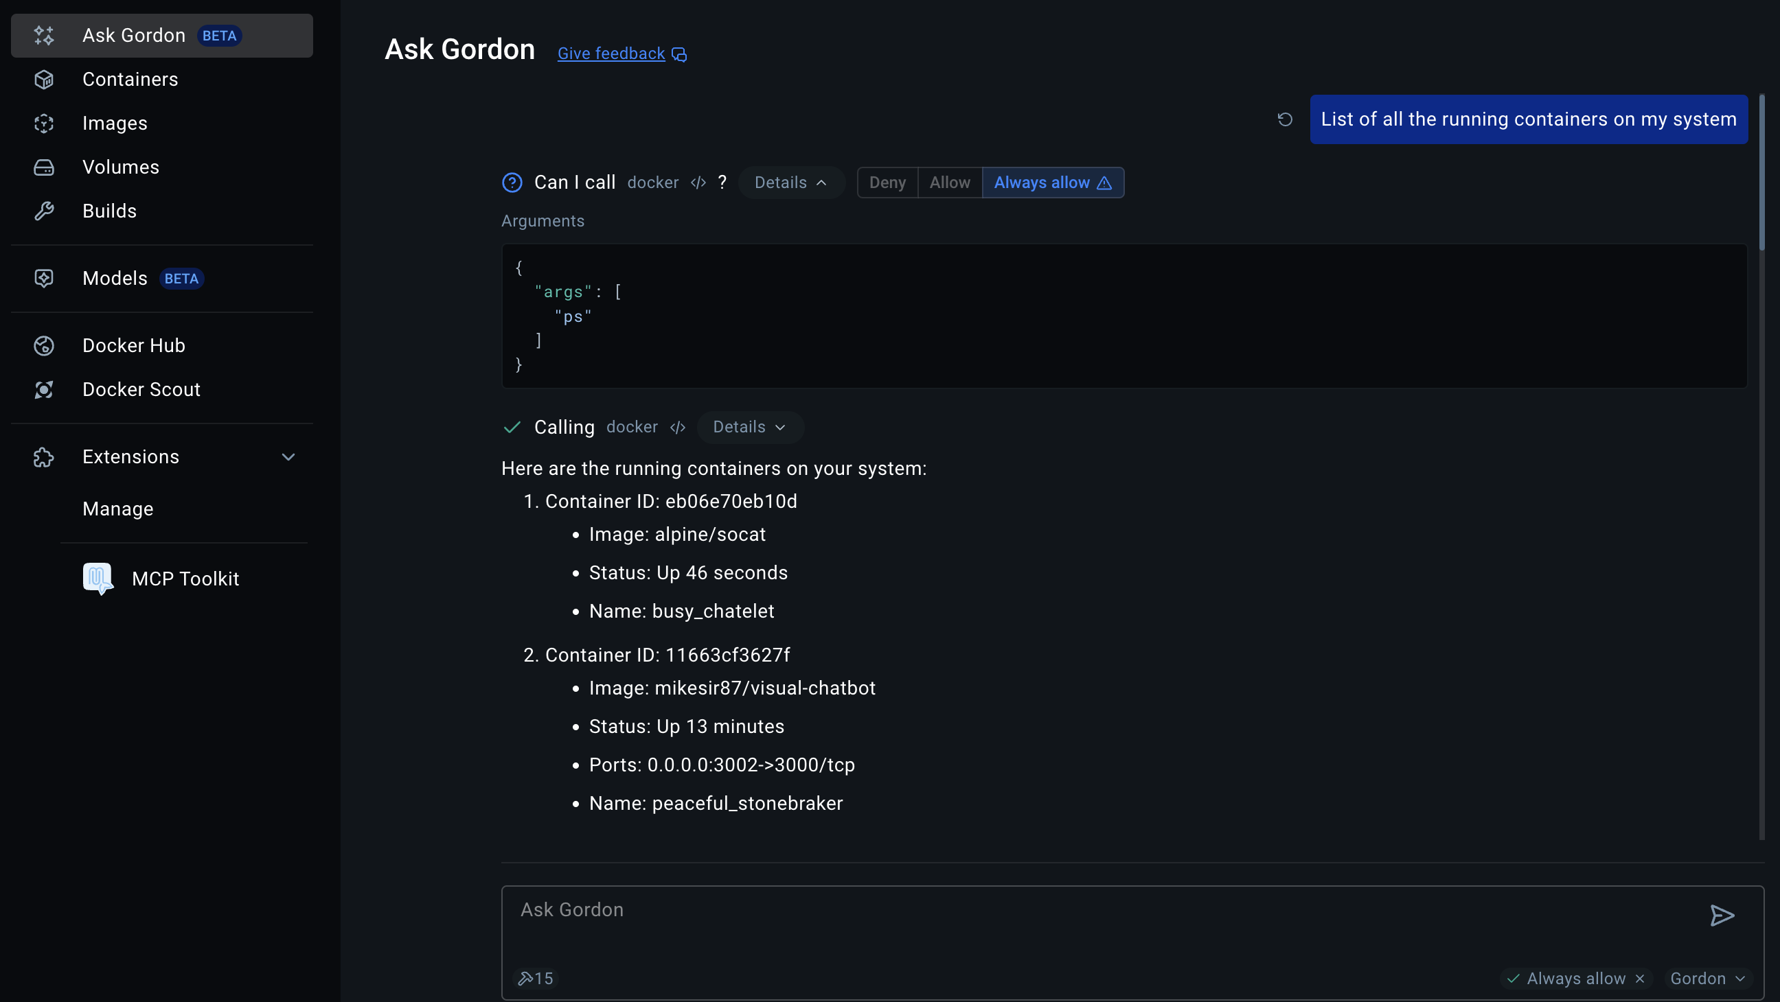The image size is (1780, 1002).
Task: Click the MCP Toolkit extension icon
Action: (x=98, y=579)
